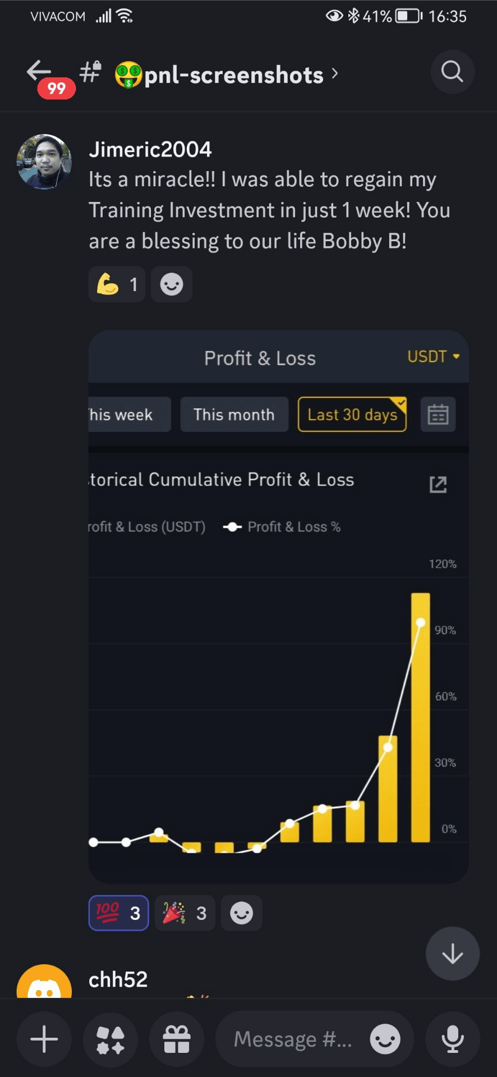Open the USDT currency dropdown
The width and height of the screenshot is (497, 1077).
433,357
